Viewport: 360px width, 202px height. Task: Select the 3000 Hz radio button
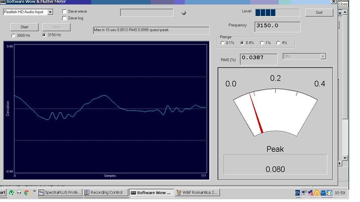coord(13,35)
